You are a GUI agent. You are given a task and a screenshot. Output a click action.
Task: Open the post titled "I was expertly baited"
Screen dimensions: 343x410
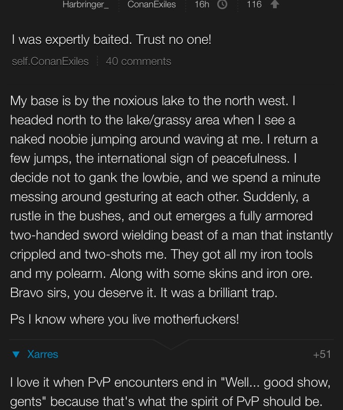click(112, 40)
